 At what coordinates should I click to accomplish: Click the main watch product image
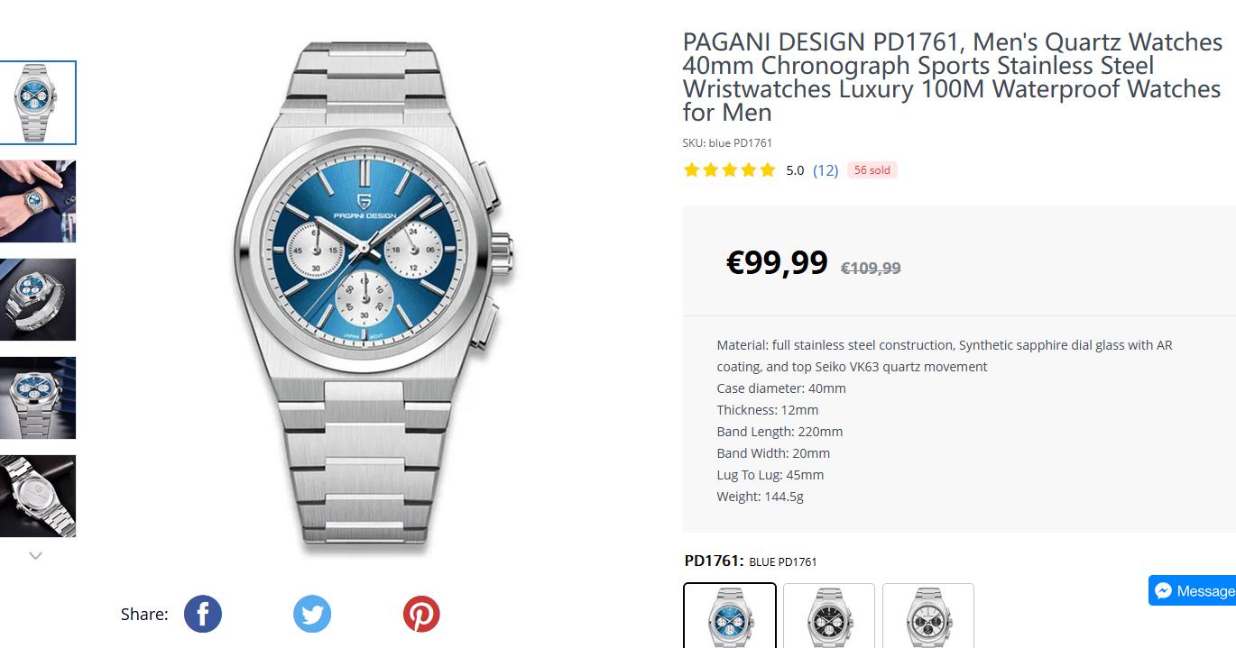click(x=374, y=296)
